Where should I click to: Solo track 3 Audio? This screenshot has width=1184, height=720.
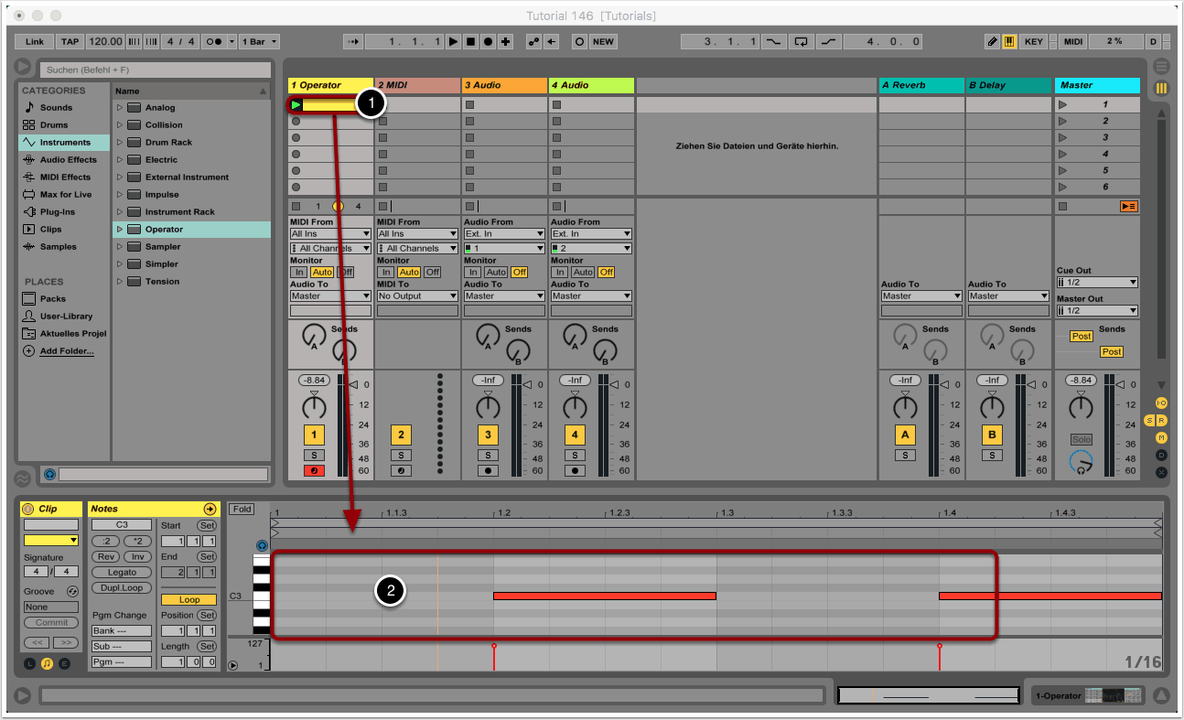488,455
